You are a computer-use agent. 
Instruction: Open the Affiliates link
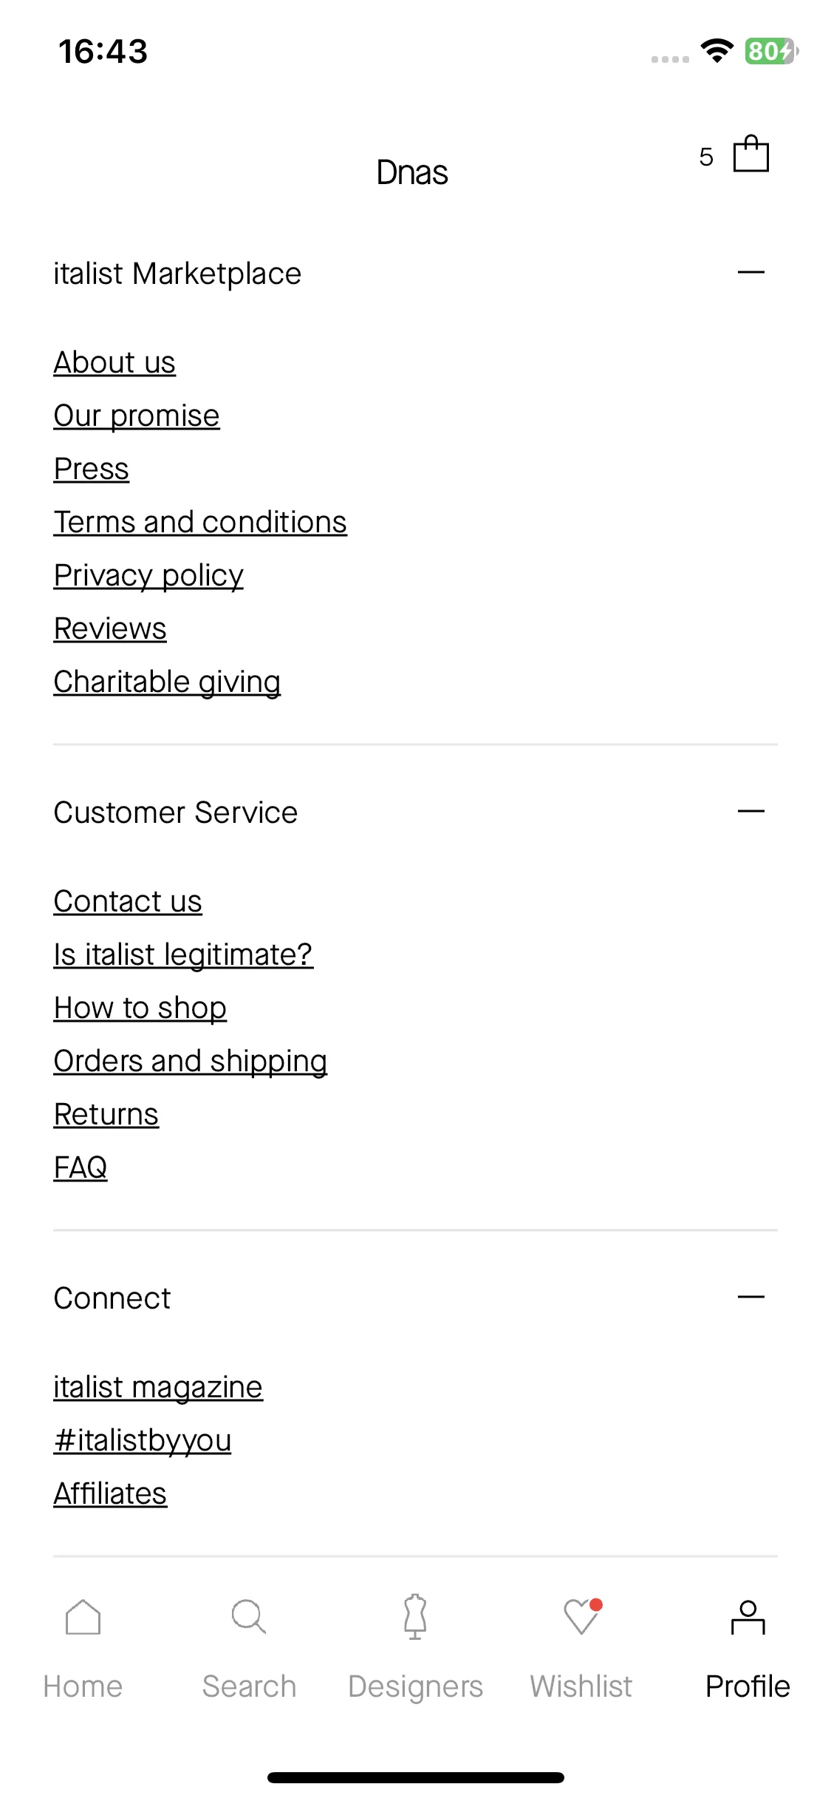click(x=110, y=1493)
